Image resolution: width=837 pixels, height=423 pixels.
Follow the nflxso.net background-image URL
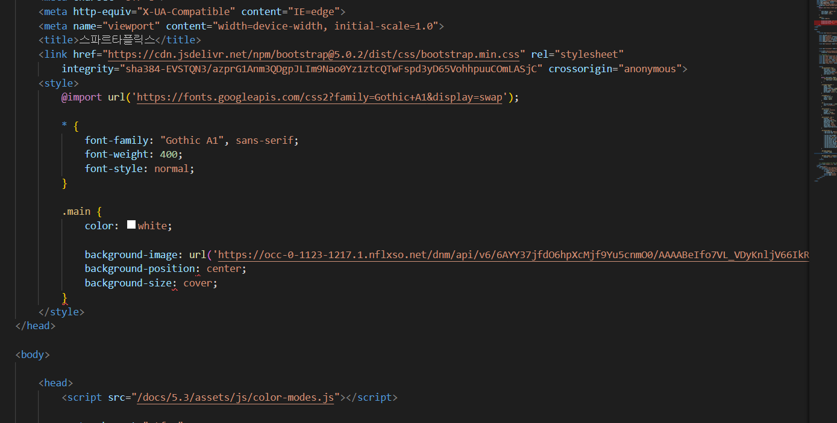tap(513, 255)
